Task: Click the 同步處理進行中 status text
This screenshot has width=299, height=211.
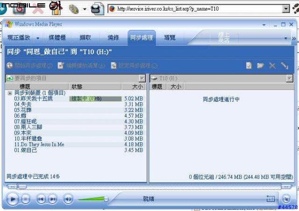Action: 221,99
